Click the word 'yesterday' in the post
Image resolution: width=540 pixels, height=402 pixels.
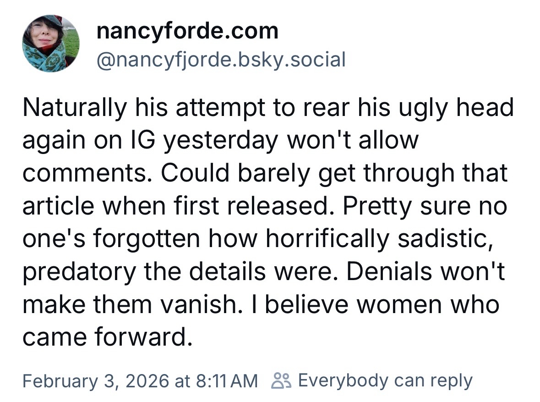[x=221, y=141]
